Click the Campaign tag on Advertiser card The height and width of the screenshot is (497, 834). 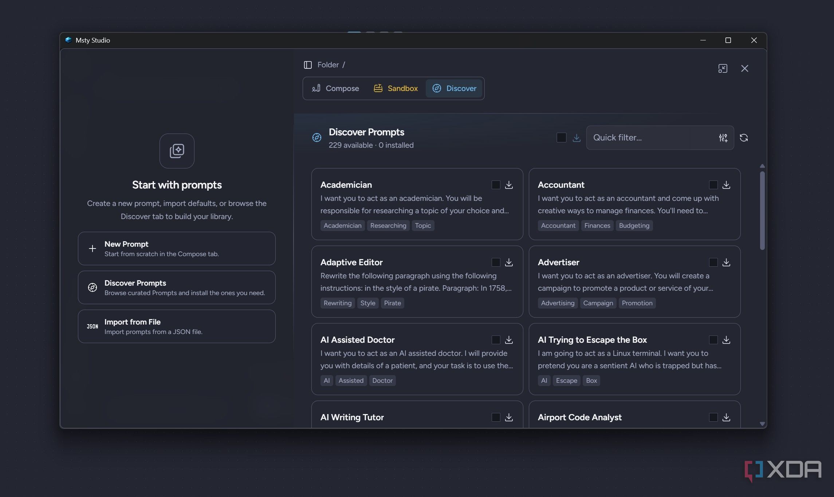[x=598, y=303]
